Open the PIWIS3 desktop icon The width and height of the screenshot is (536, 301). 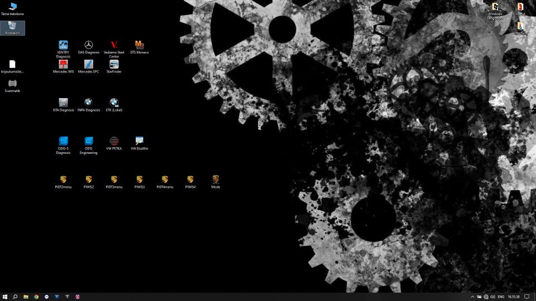pos(139,182)
